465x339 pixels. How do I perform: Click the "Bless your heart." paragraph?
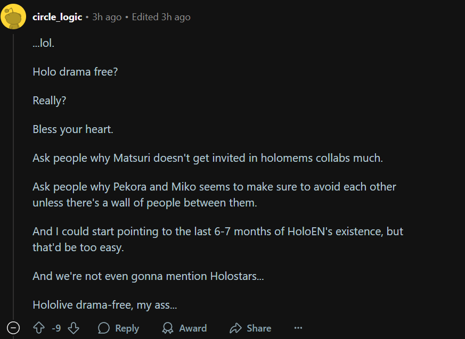pyautogui.click(x=73, y=129)
